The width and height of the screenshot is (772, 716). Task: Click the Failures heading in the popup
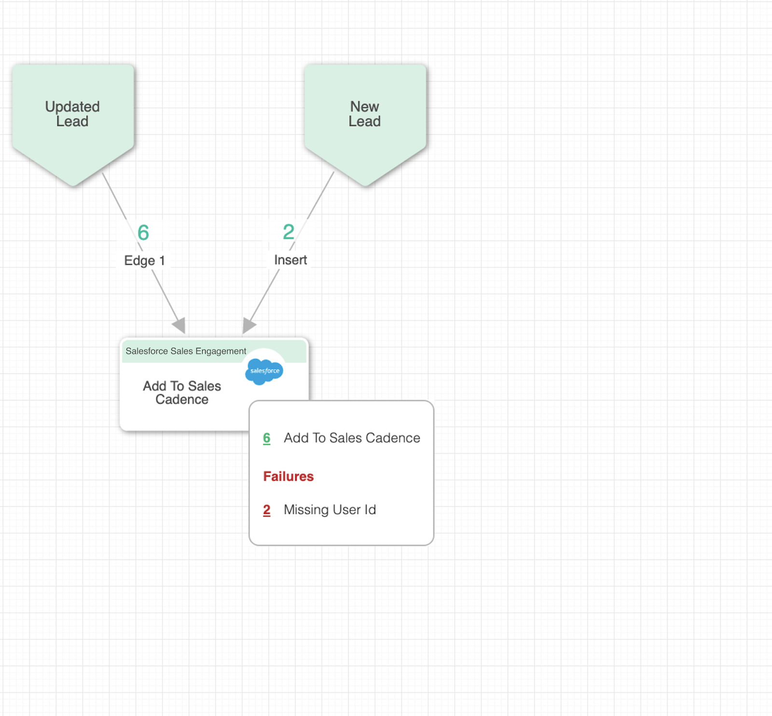click(289, 477)
